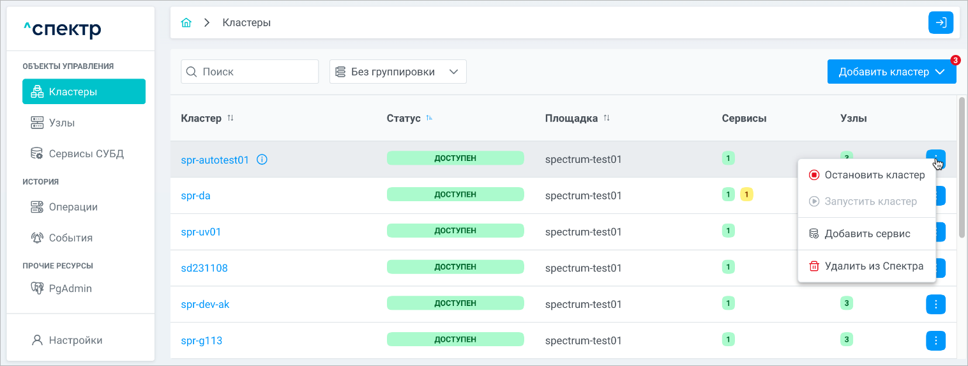Go to Узлы in sidebar
The height and width of the screenshot is (366, 968).
point(62,123)
